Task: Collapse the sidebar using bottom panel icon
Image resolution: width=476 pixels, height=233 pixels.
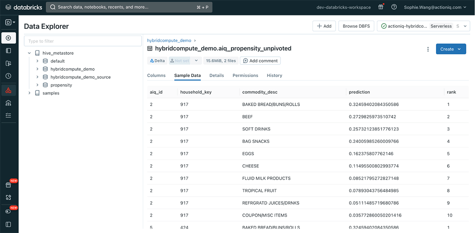Action: [8, 225]
